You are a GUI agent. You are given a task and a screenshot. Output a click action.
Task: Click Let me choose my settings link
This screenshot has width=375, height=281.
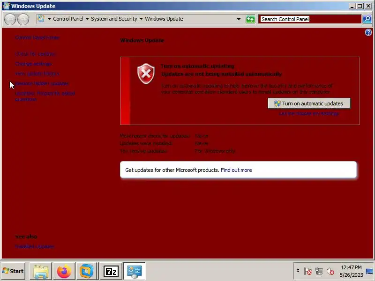tap(309, 113)
